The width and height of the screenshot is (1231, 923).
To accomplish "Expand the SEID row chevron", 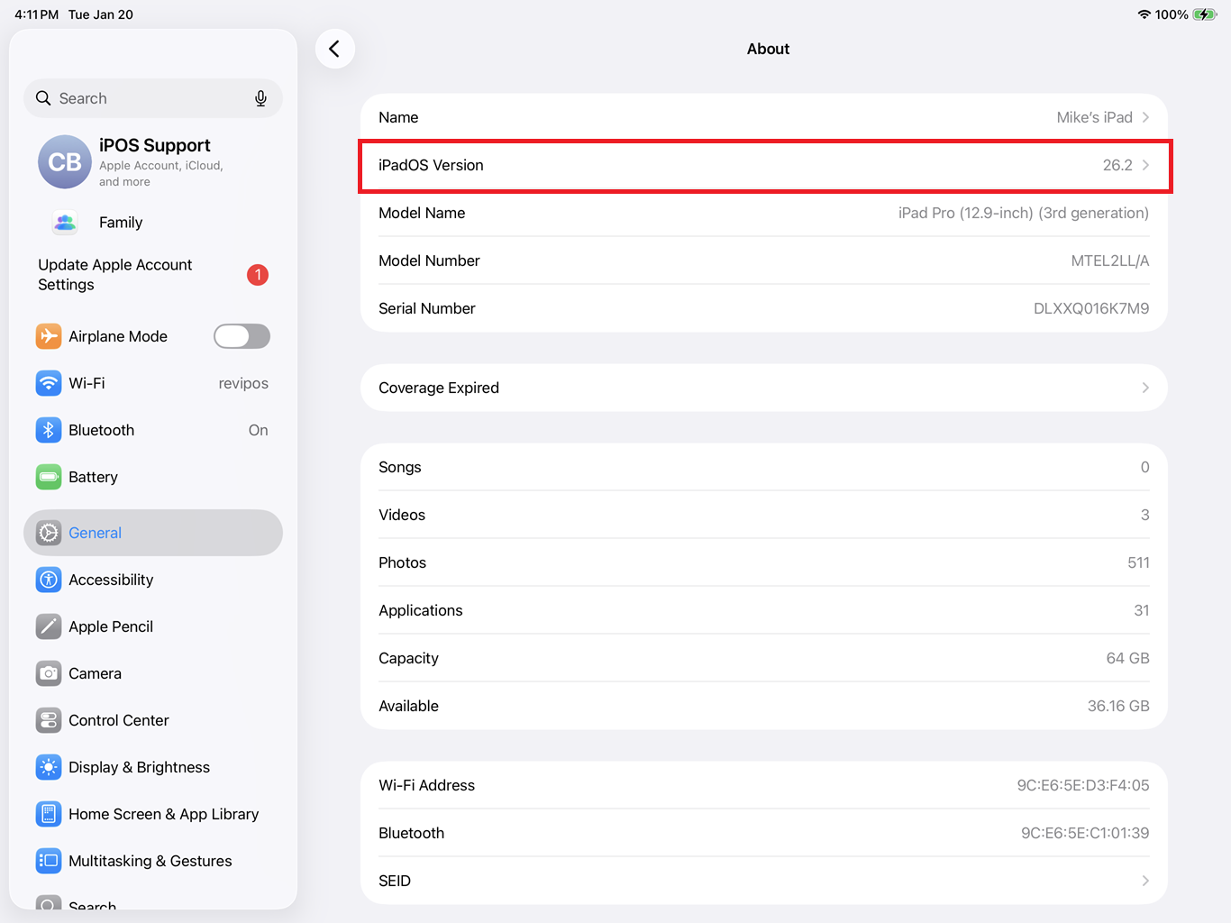I will (x=1145, y=881).
